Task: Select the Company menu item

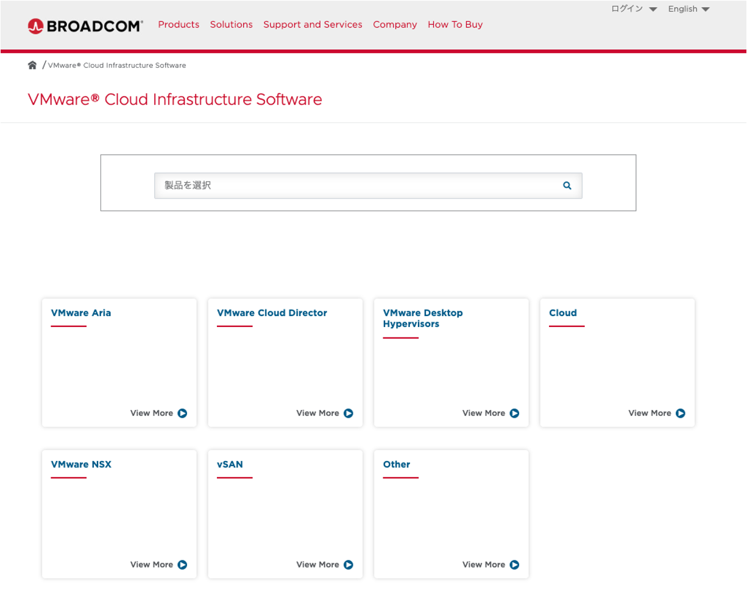Action: (x=395, y=24)
